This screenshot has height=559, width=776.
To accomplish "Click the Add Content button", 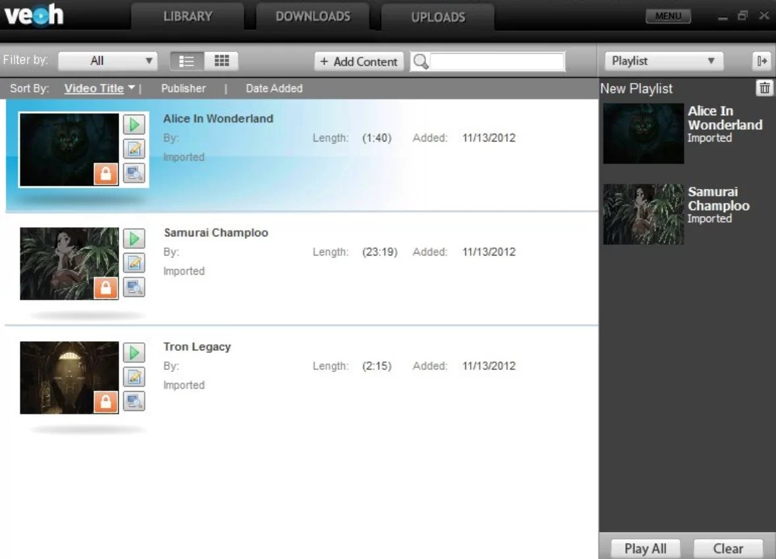I will pos(359,61).
